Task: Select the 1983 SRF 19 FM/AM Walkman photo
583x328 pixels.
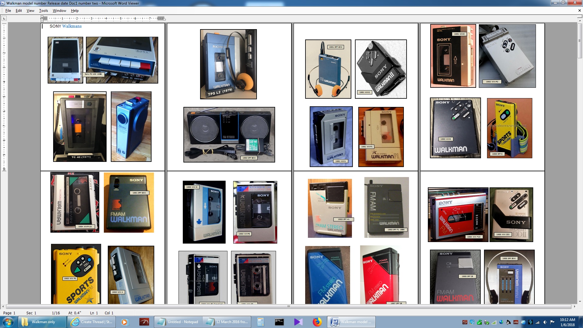Action: pos(455,277)
